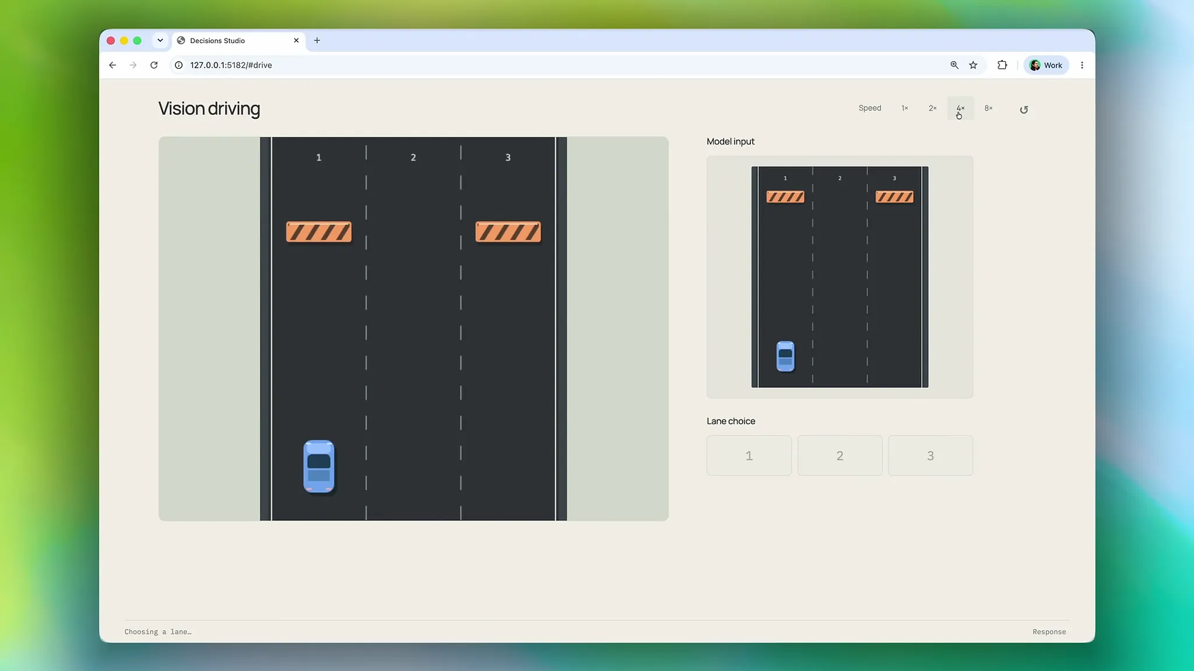Click the blue car on the main road
1194x671 pixels.
pyautogui.click(x=319, y=466)
